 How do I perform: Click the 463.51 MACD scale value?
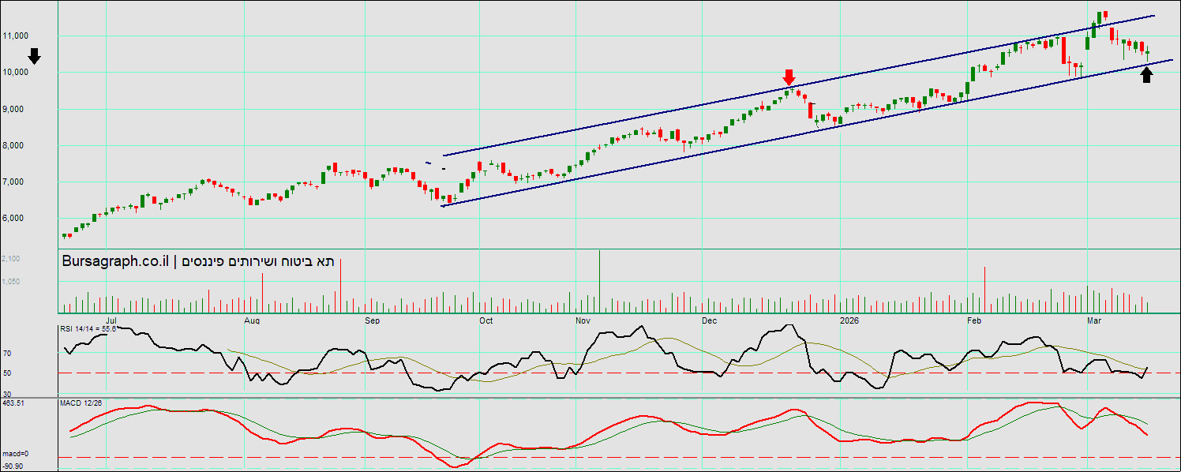click(x=13, y=403)
